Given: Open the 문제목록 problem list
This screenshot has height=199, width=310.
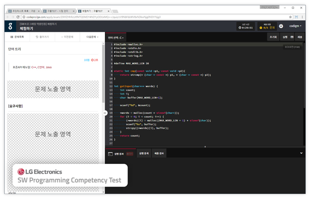Looking at the screenshot, I should pos(17,37).
